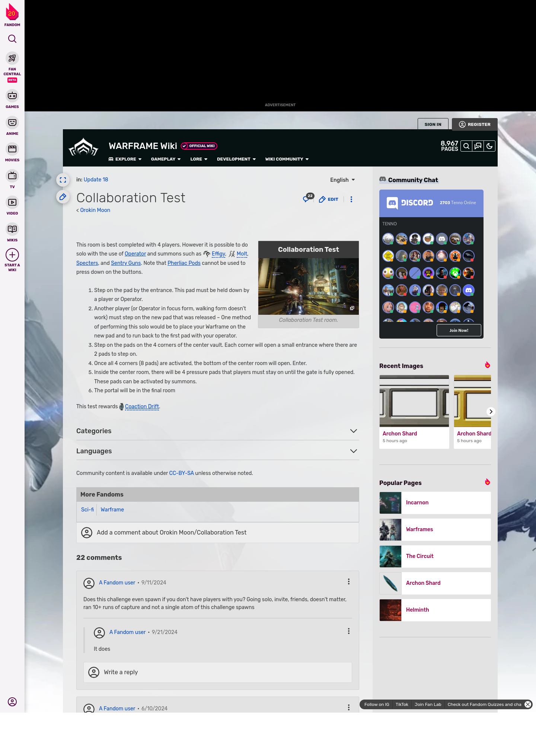Click Follow on IG
The height and width of the screenshot is (745, 536).
(x=377, y=704)
